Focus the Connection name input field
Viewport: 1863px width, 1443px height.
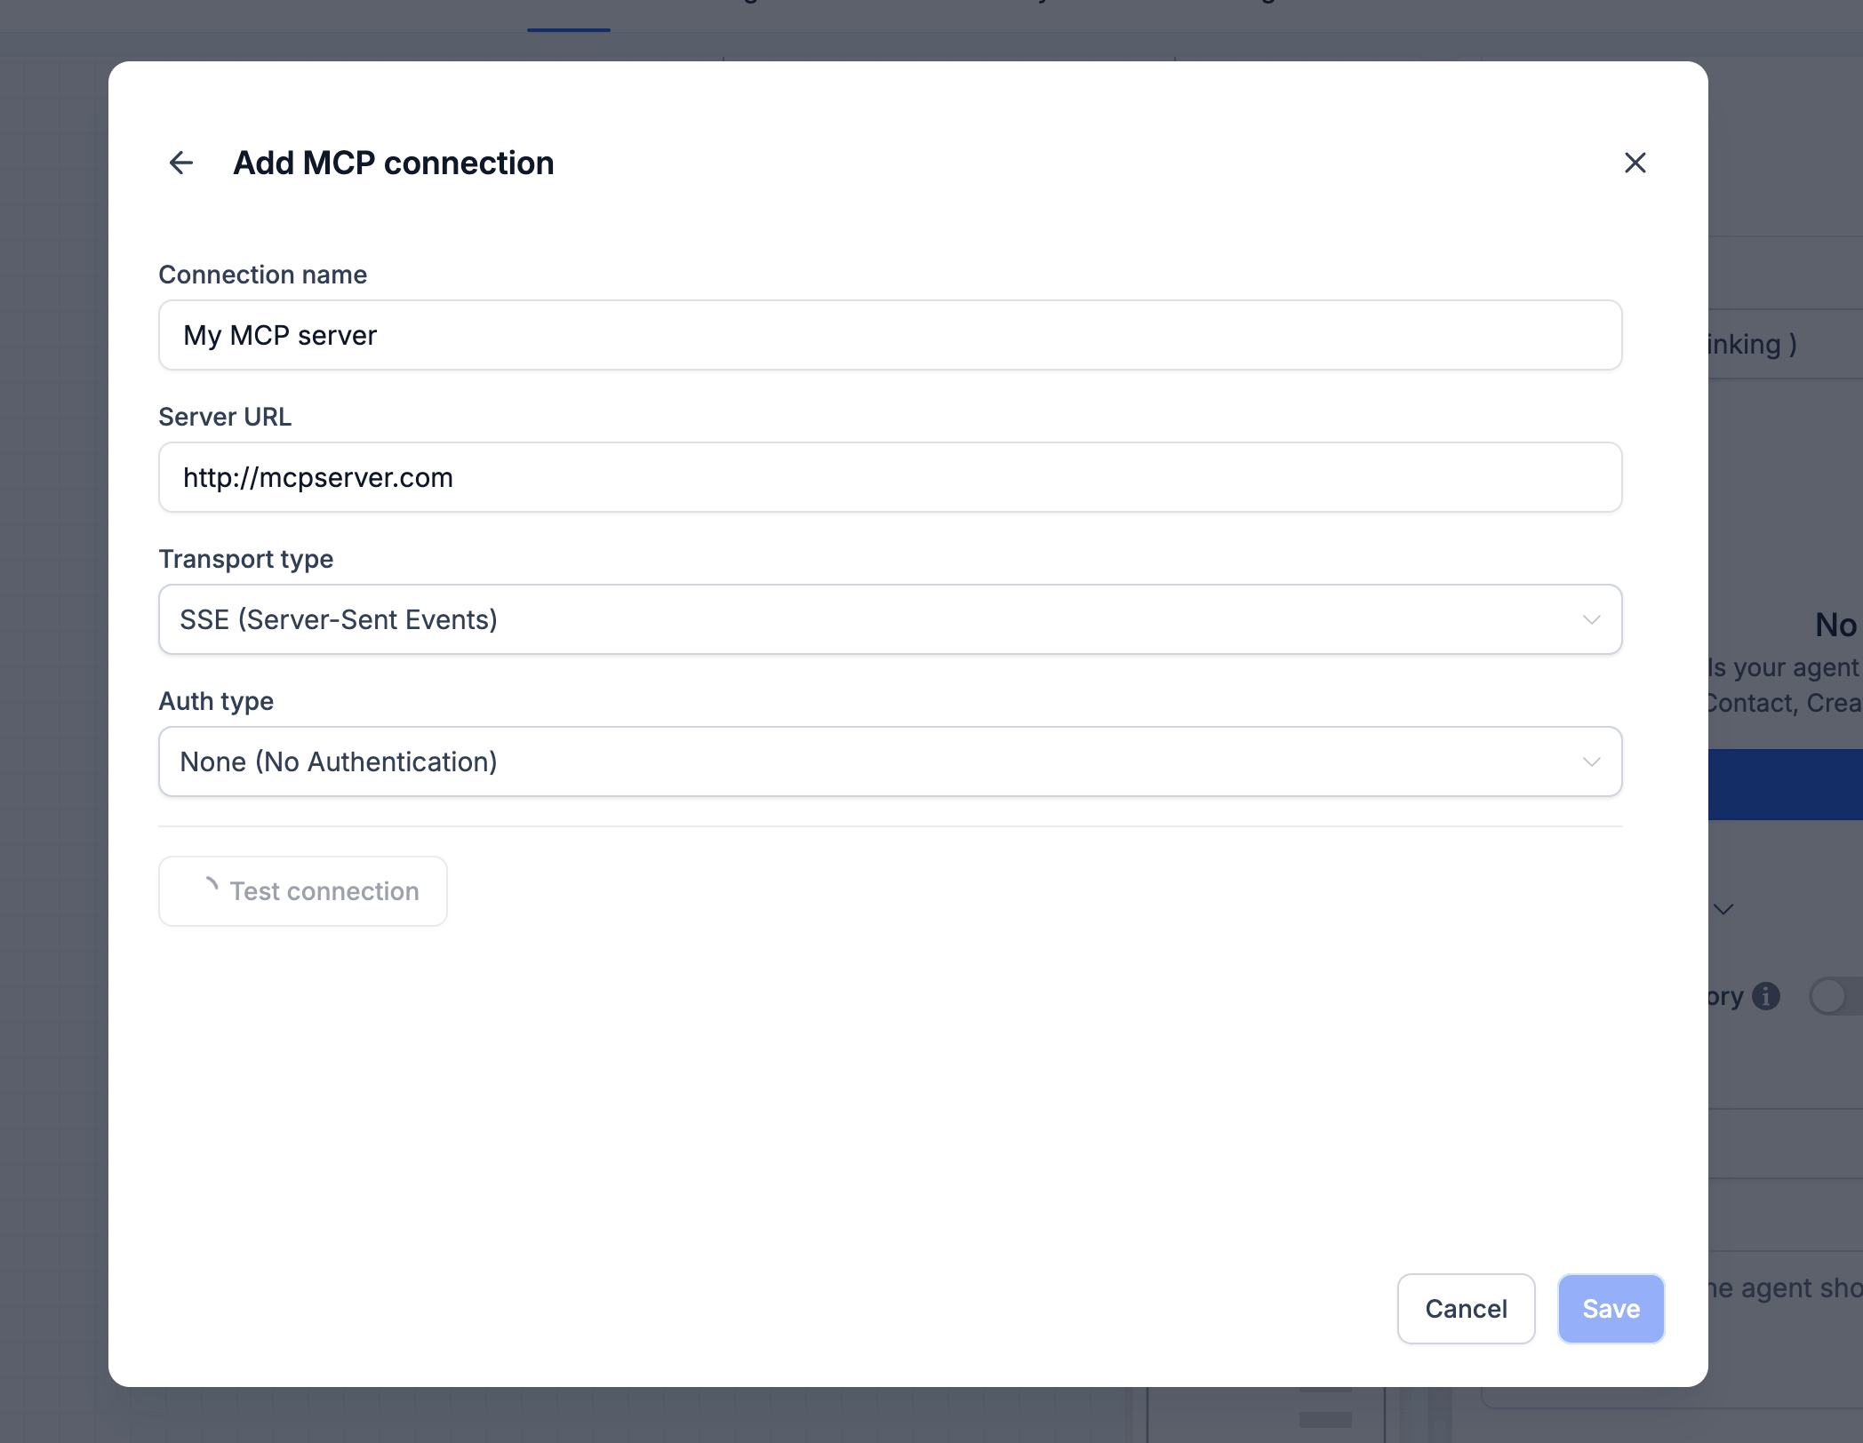(x=891, y=335)
